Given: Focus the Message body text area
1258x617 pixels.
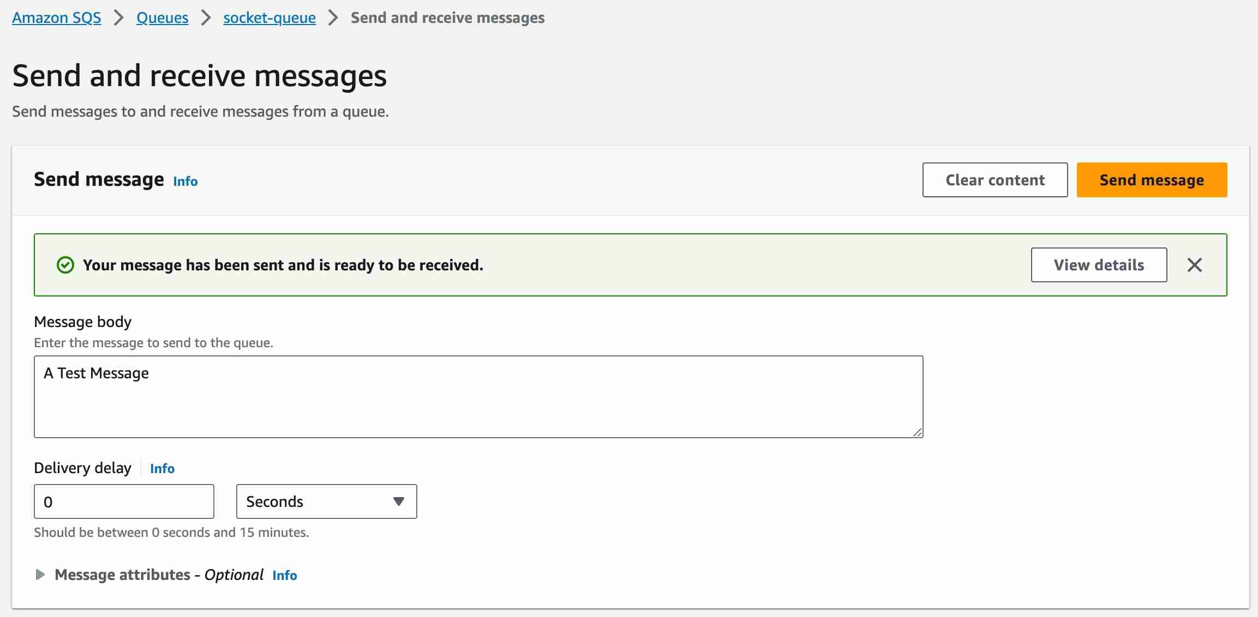Looking at the screenshot, I should tap(477, 396).
